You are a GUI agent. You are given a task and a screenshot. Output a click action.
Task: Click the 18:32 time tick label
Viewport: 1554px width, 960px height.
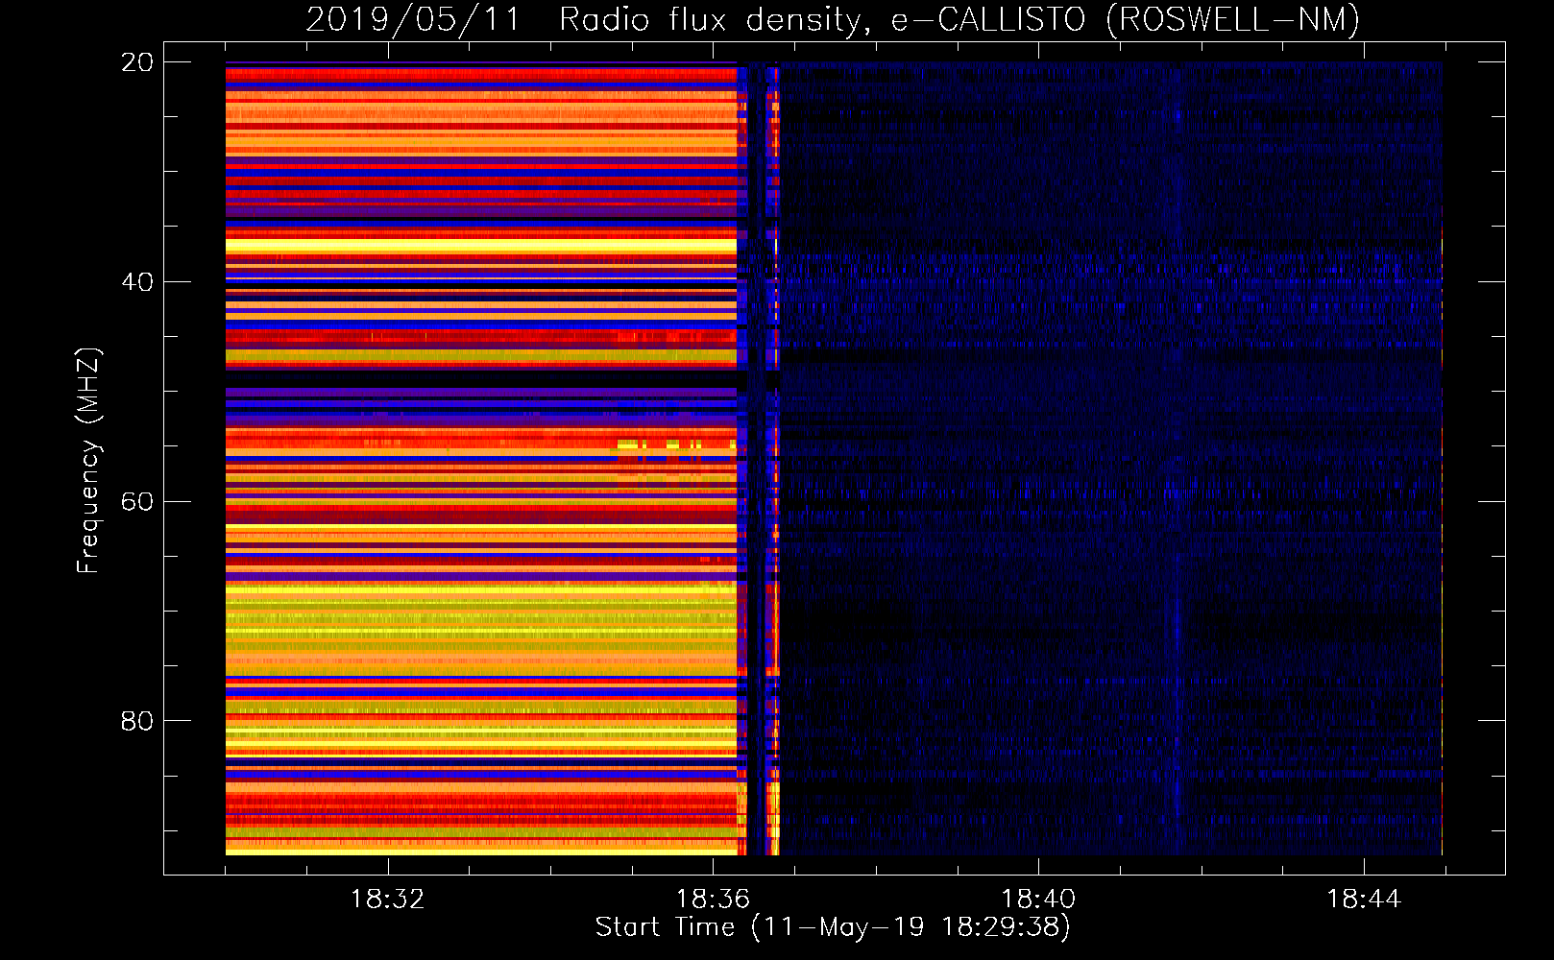(x=387, y=900)
